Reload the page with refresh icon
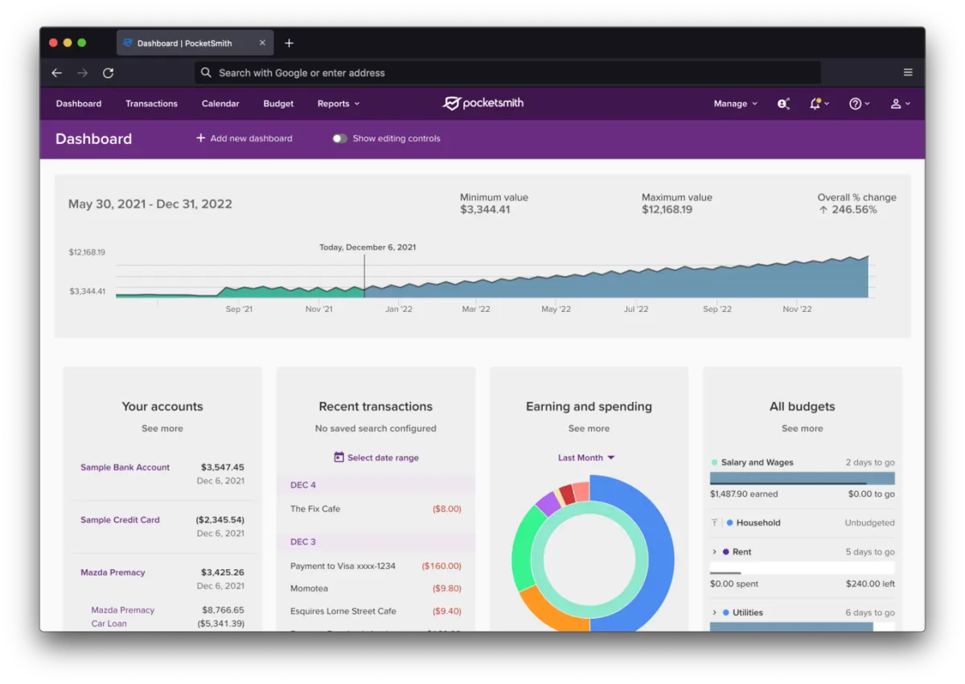965x684 pixels. coord(108,73)
